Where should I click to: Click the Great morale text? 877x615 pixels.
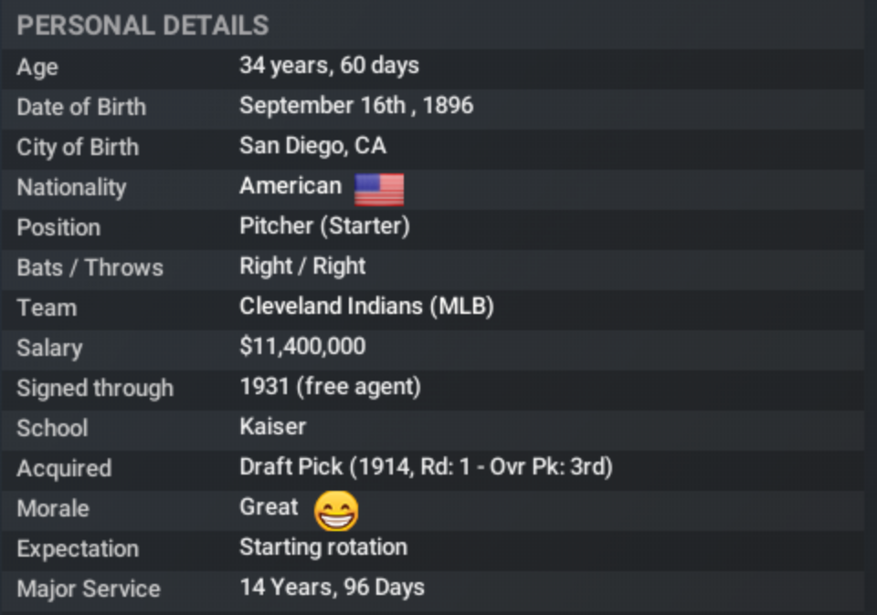pyautogui.click(x=269, y=507)
